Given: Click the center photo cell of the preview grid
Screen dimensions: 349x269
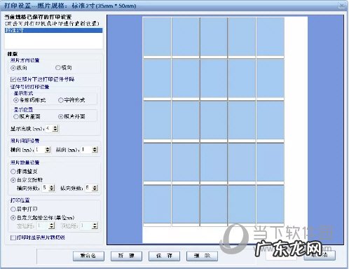Looking at the screenshot, I should (214, 120).
